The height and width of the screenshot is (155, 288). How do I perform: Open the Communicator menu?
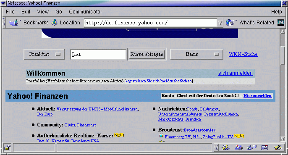(x=85, y=12)
